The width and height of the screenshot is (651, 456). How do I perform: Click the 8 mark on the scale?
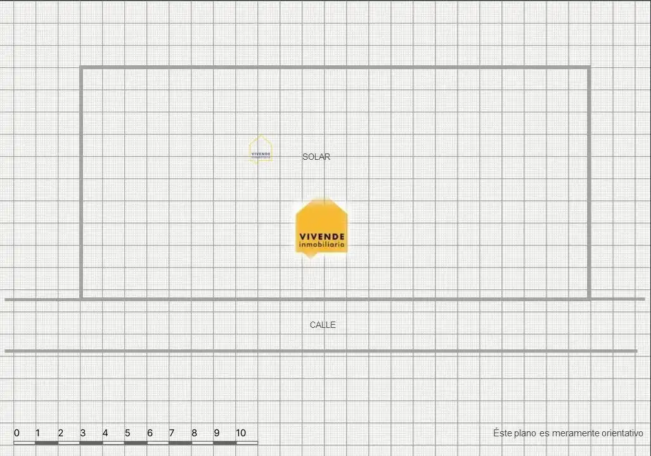click(195, 433)
